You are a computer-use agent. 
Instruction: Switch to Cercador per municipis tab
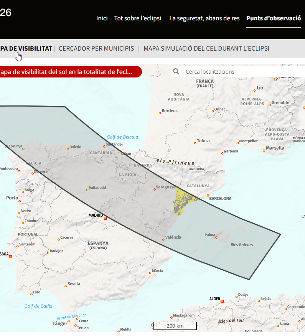pyautogui.click(x=96, y=48)
